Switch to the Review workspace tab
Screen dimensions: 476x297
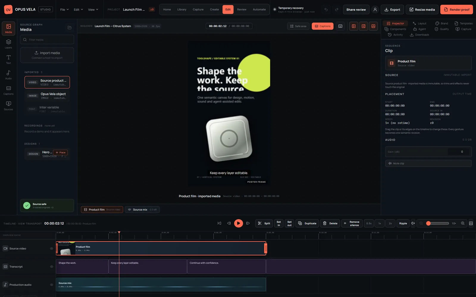point(242,10)
